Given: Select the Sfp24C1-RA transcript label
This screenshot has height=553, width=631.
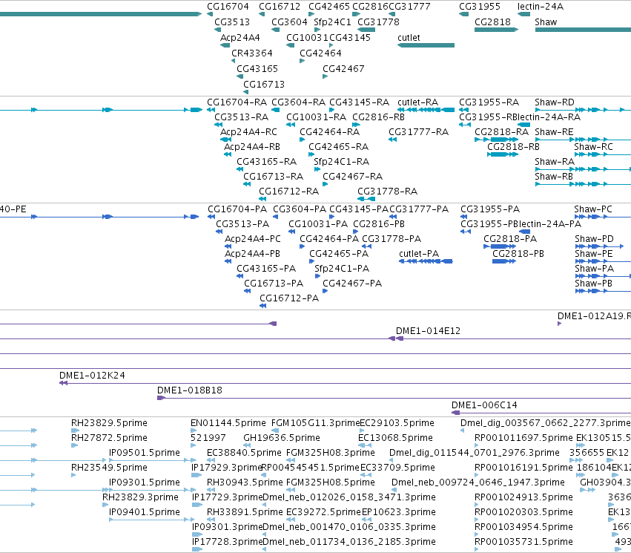Looking at the screenshot, I should (x=342, y=162).
